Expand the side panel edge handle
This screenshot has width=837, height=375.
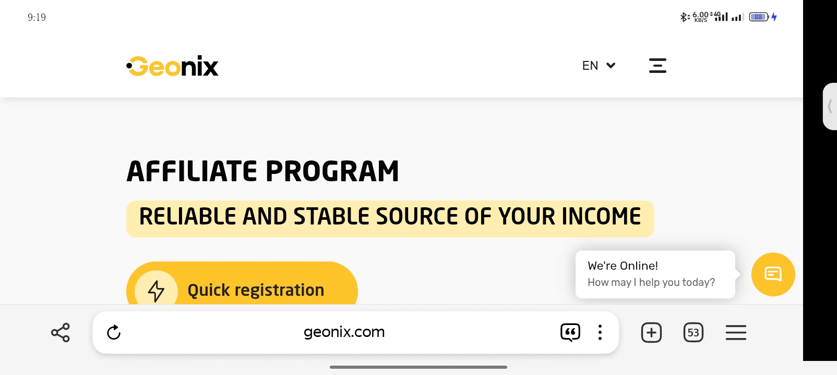830,106
